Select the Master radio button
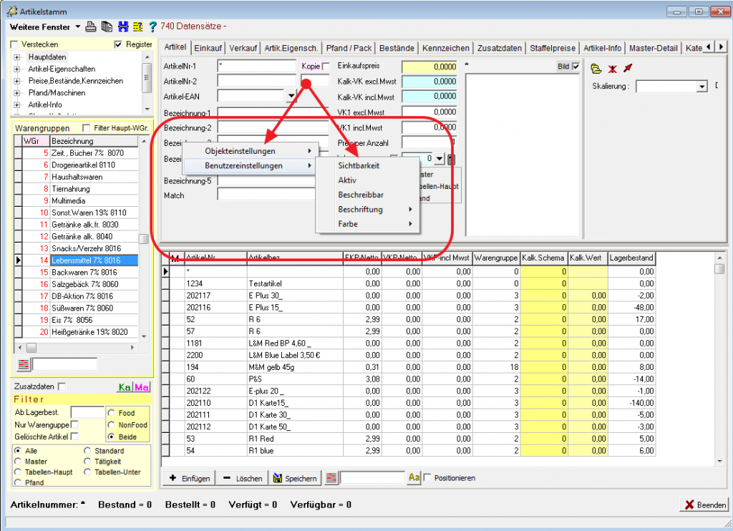The width and height of the screenshot is (733, 531). click(x=18, y=462)
